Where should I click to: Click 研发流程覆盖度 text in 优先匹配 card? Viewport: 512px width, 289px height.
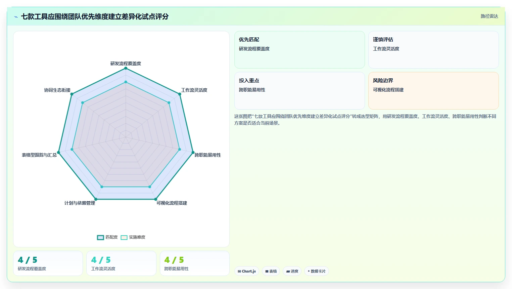point(254,49)
